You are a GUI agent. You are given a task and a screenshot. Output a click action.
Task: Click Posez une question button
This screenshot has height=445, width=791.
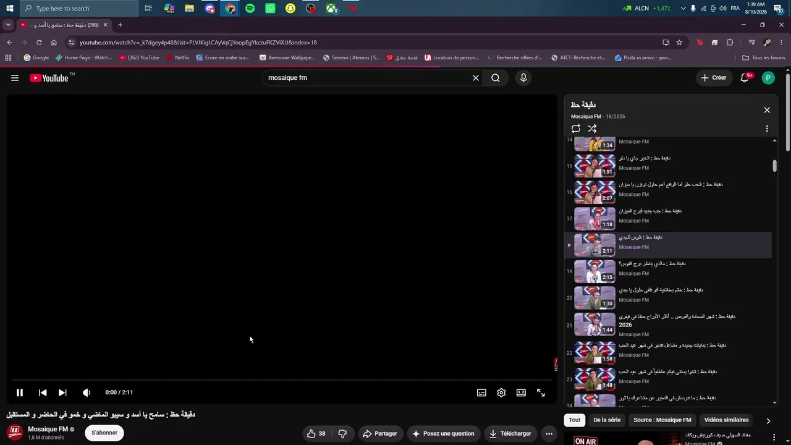[443, 434]
